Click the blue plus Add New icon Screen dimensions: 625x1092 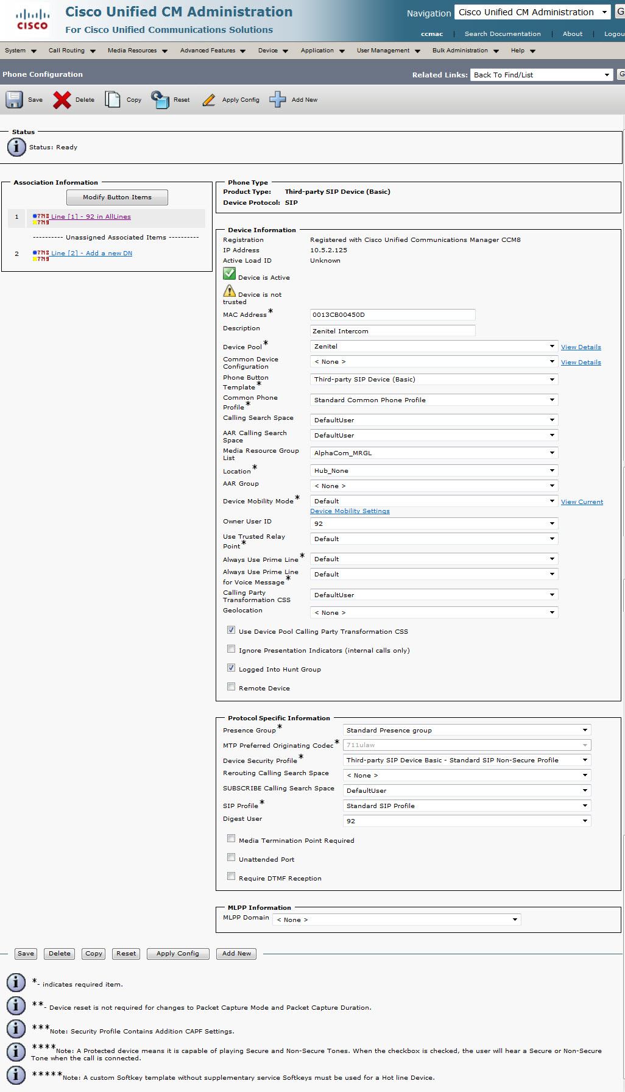tap(278, 100)
